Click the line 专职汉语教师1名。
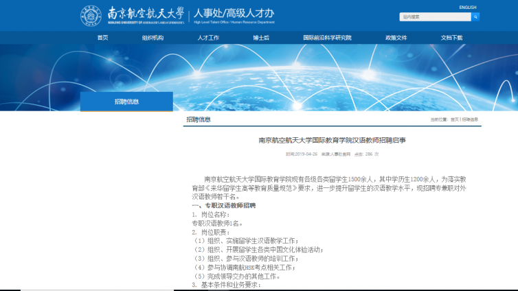 pyautogui.click(x=218, y=223)
